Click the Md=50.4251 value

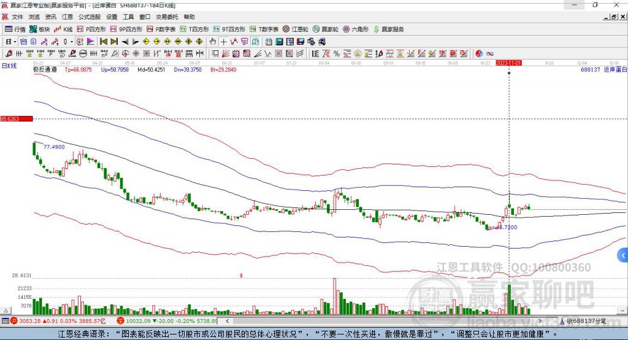point(151,70)
